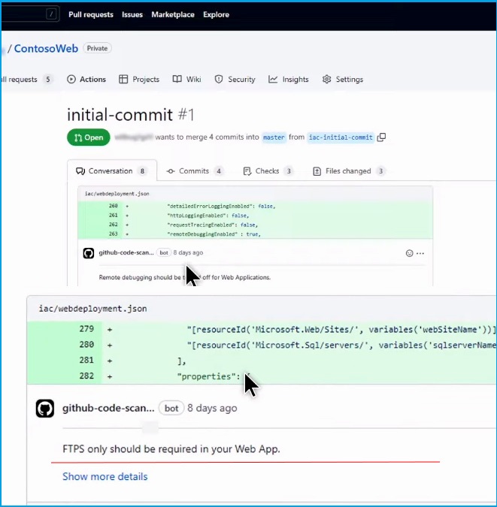Viewport: 497px width, 507px height.
Task: Click diff line 280 Microsoft.Sql/servers
Action: (x=262, y=345)
